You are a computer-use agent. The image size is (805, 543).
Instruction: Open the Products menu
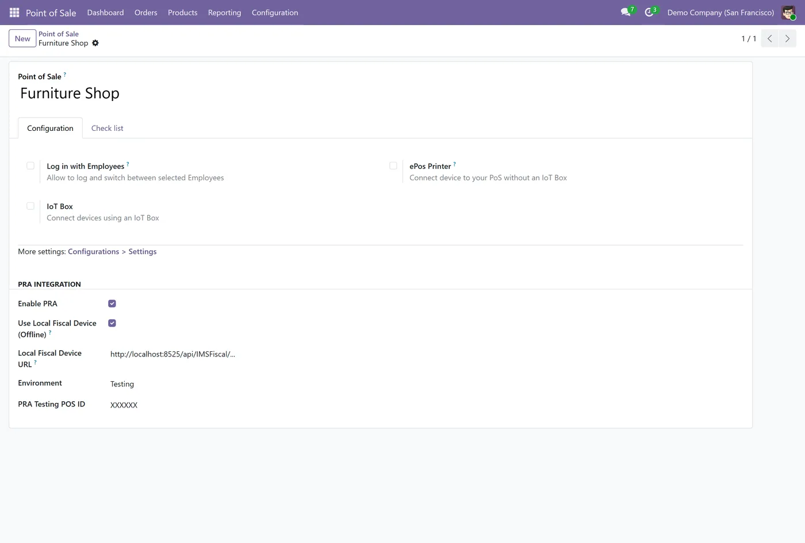pyautogui.click(x=182, y=13)
